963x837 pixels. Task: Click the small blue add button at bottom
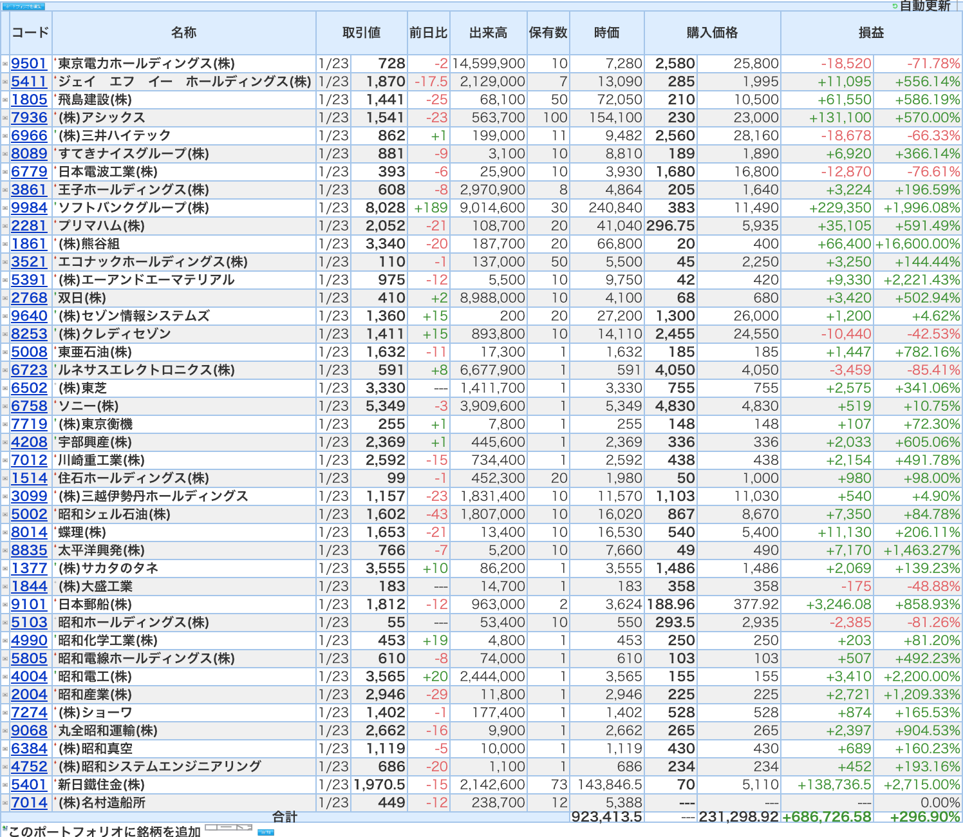pyautogui.click(x=266, y=832)
